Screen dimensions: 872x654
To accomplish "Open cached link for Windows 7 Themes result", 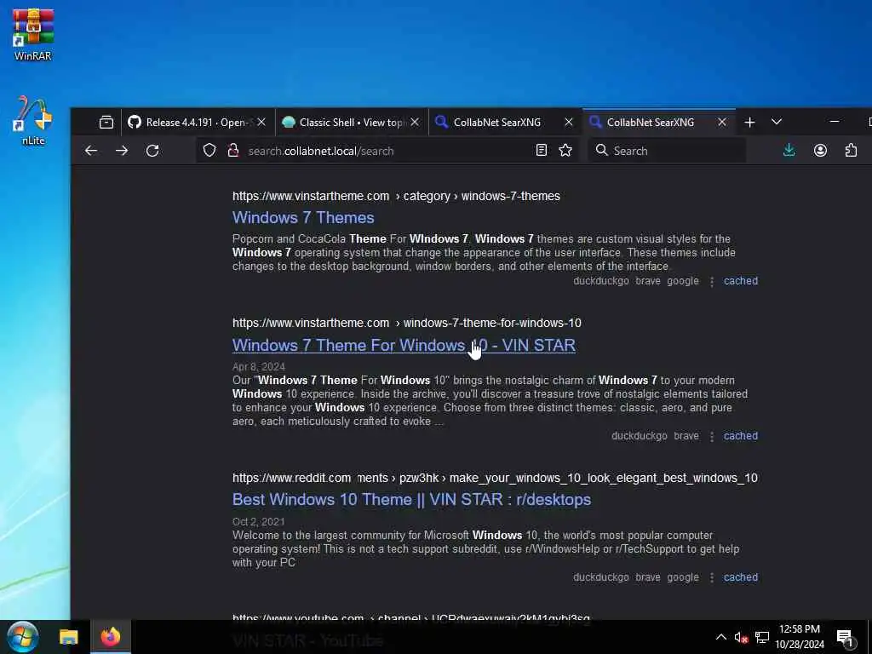I will 740,281.
